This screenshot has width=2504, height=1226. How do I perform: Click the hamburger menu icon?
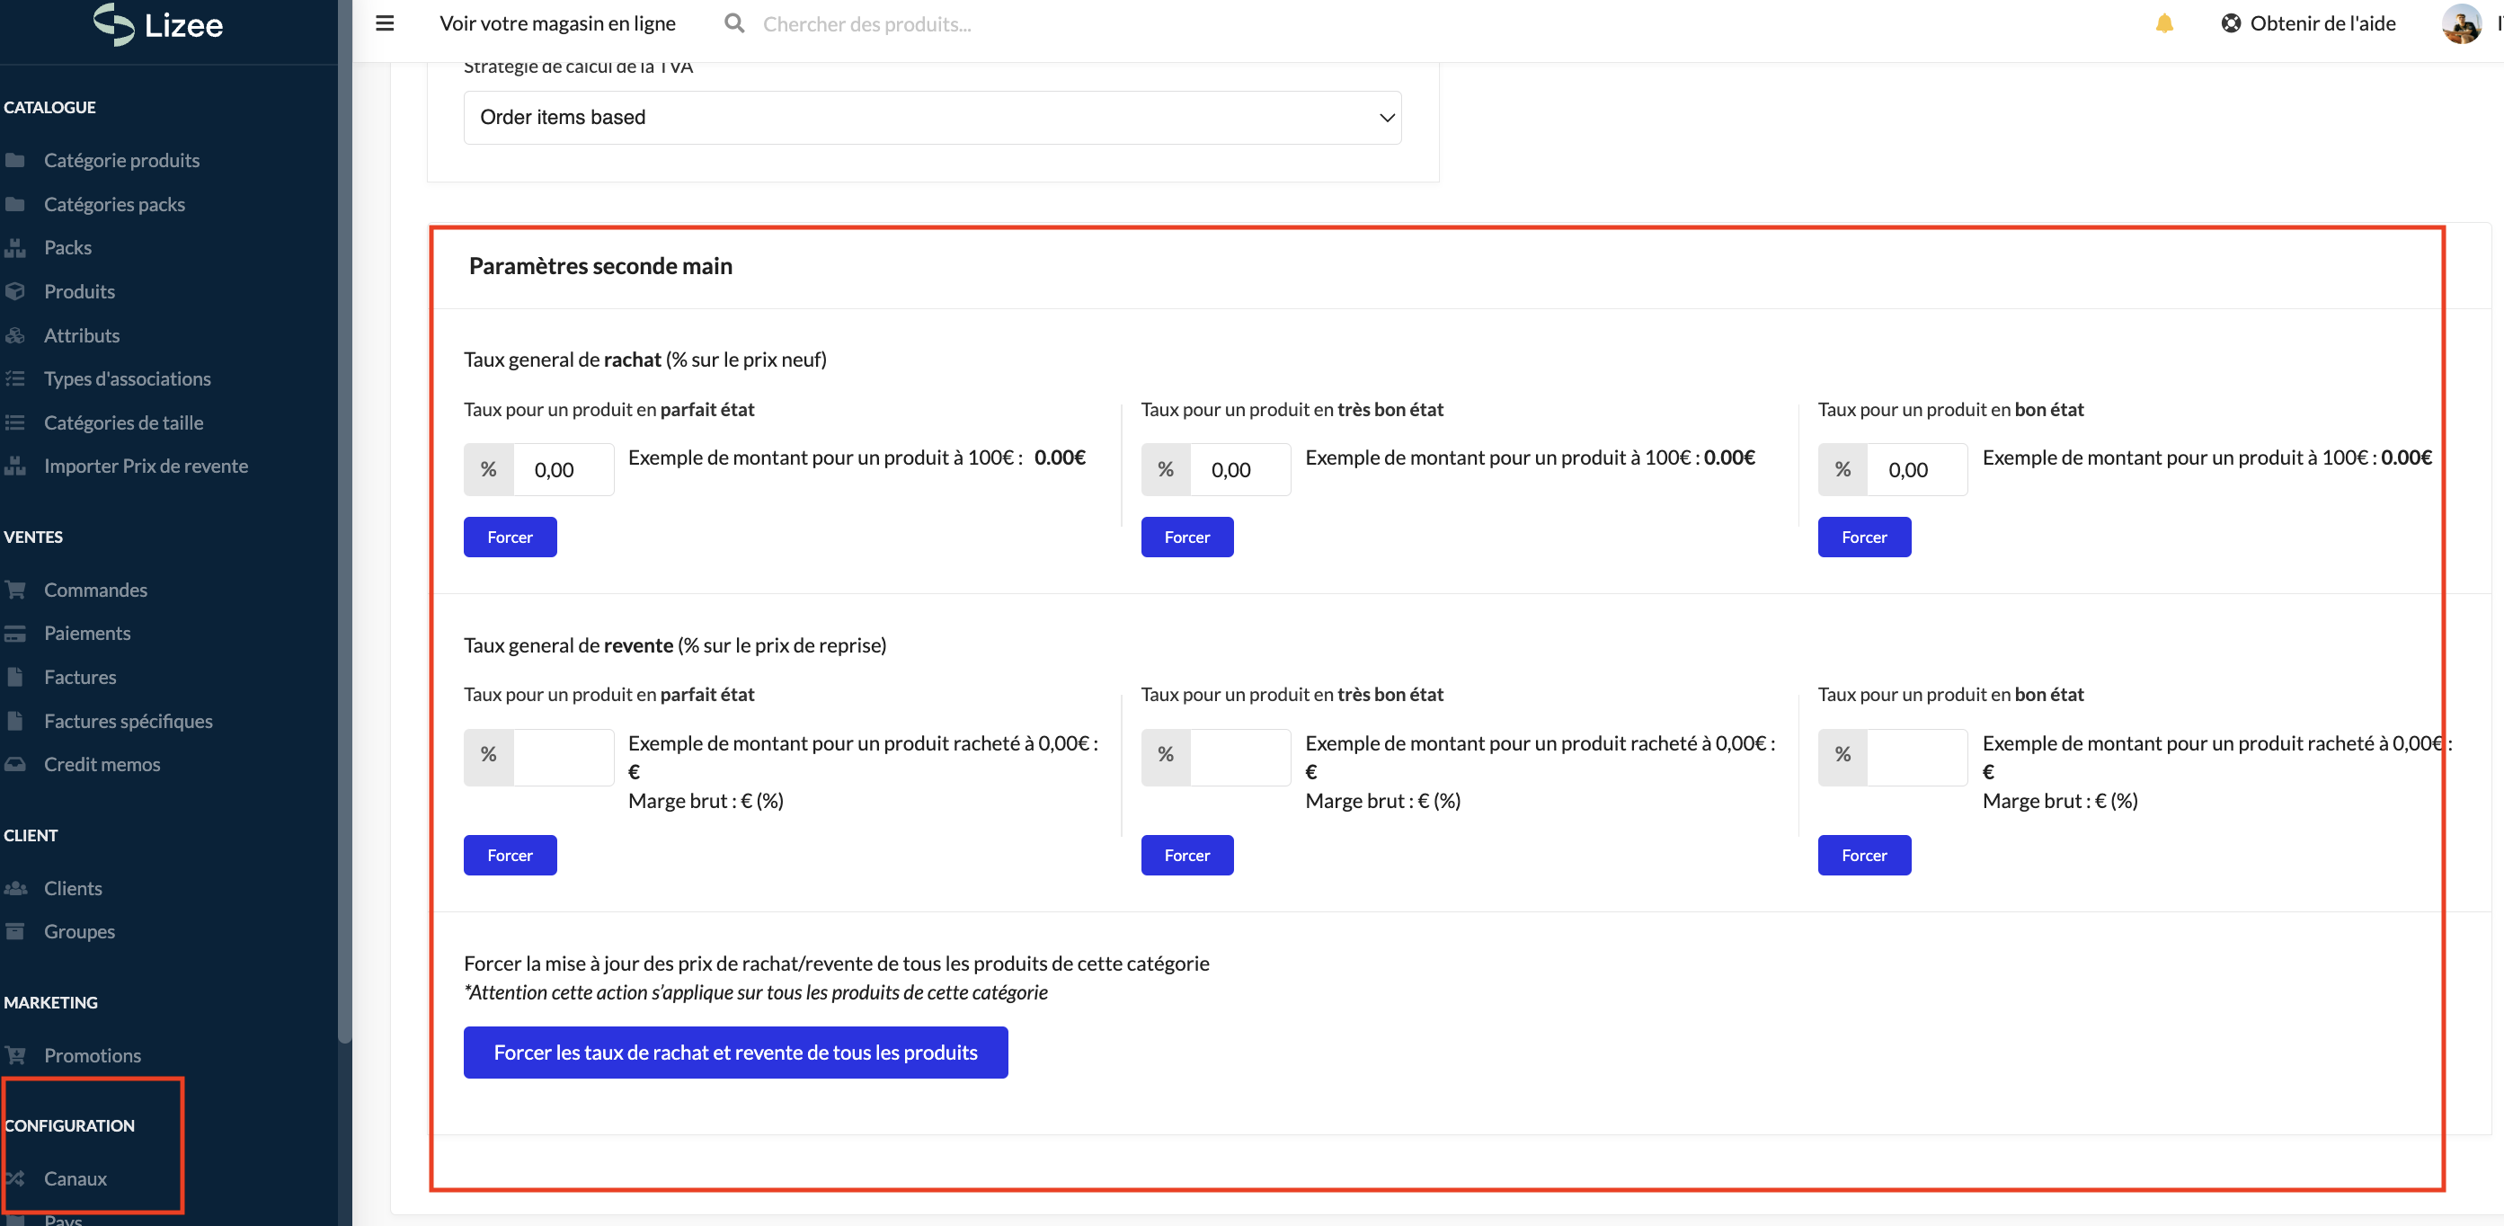click(385, 23)
